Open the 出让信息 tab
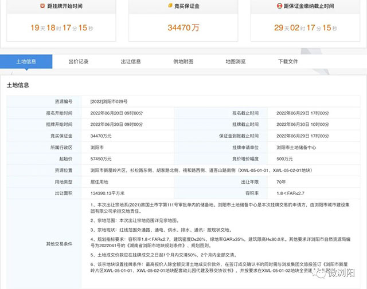The height and width of the screenshot is (289, 367). [x=131, y=61]
